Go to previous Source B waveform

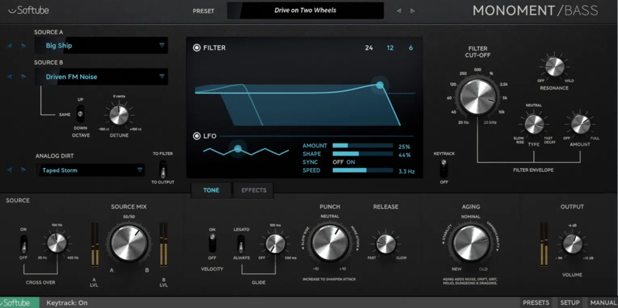[x=9, y=77]
